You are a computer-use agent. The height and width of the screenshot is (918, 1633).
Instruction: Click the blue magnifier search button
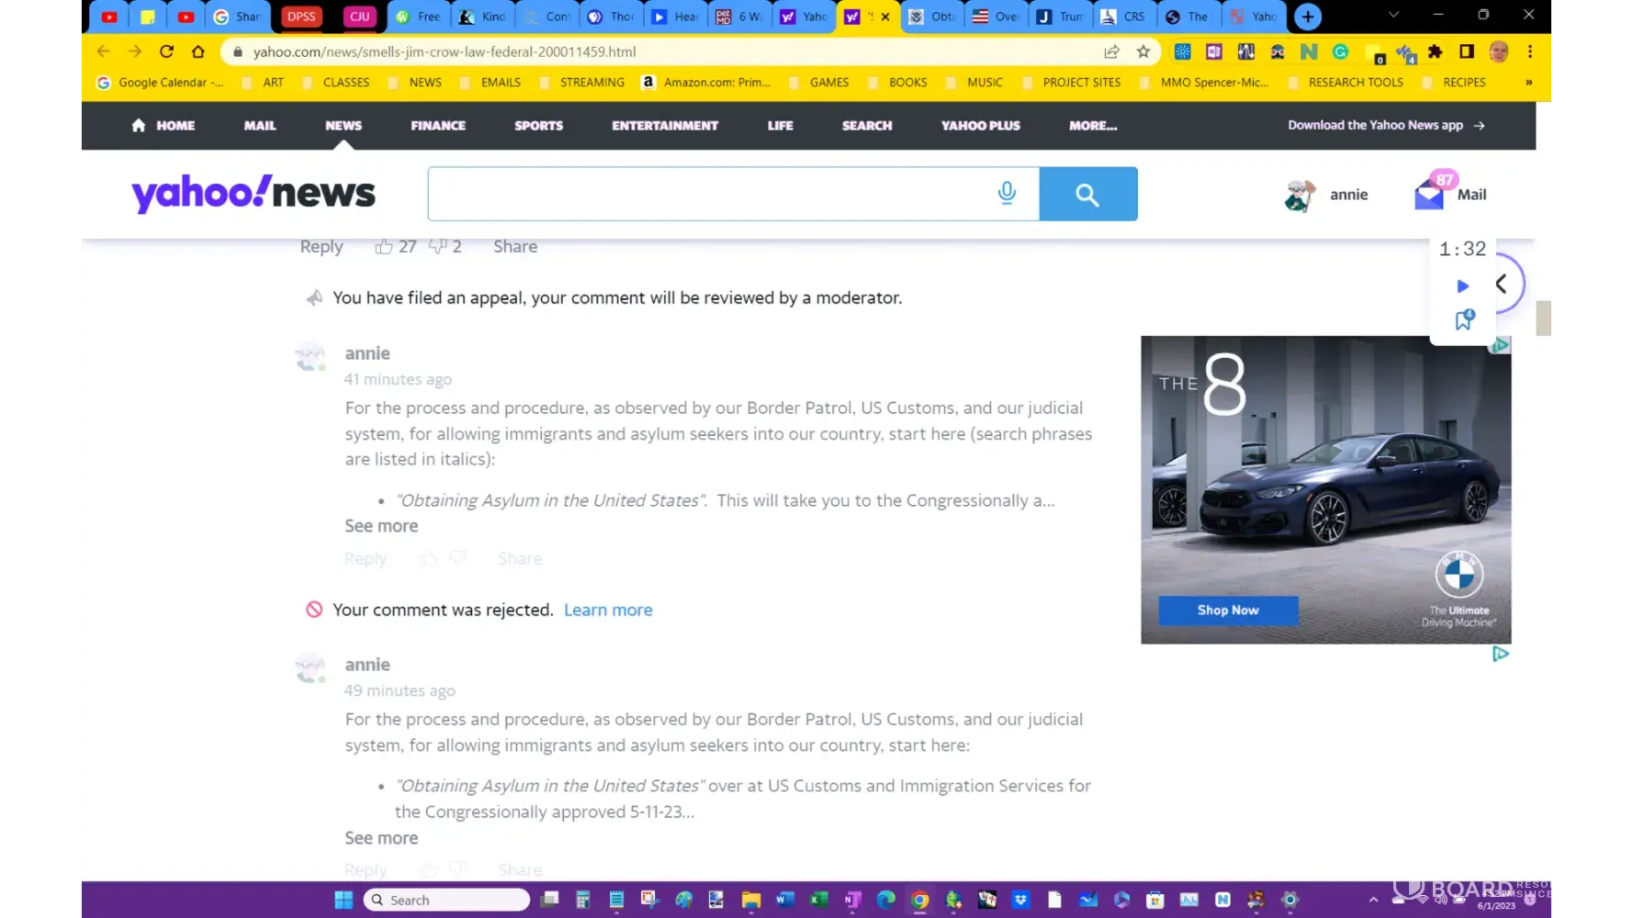(x=1087, y=194)
